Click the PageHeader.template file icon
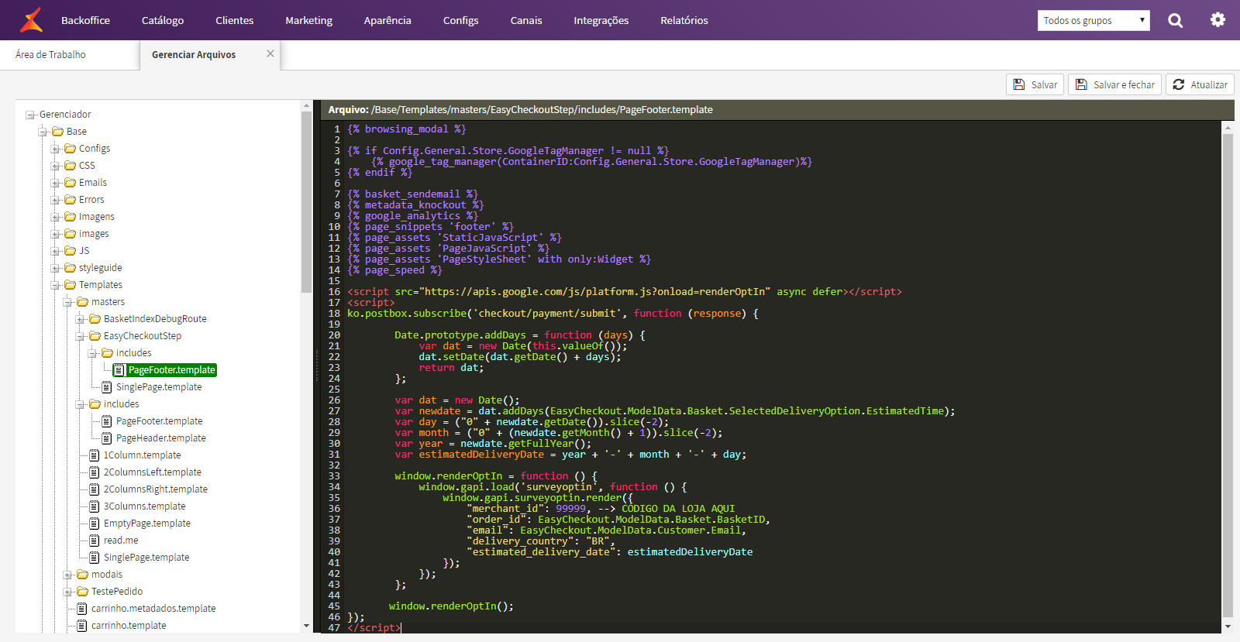 coord(107,438)
